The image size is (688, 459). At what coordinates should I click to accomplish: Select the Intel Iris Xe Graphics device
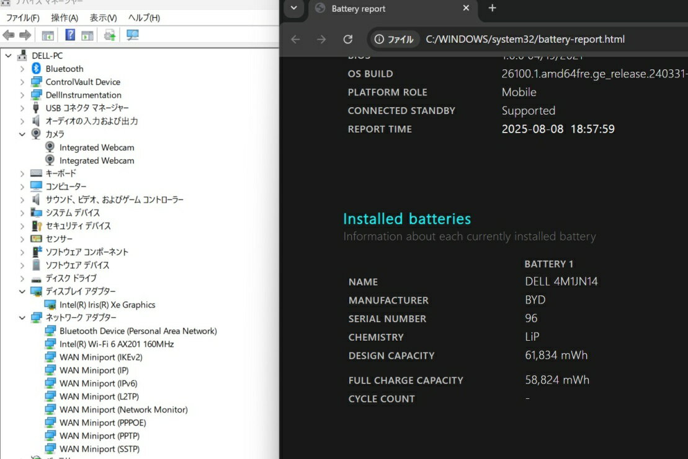pyautogui.click(x=107, y=305)
